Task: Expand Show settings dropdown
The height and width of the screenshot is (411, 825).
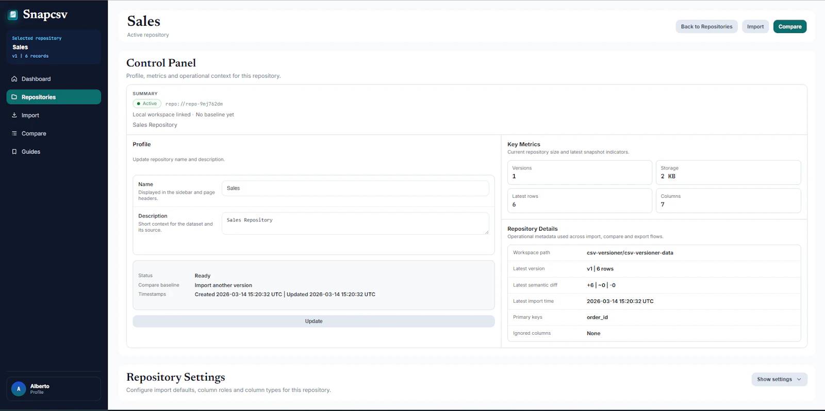Action: [779, 380]
